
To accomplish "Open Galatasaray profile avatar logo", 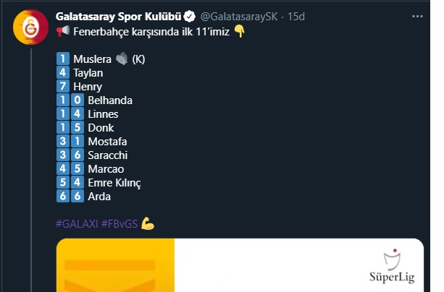I will pos(30,27).
